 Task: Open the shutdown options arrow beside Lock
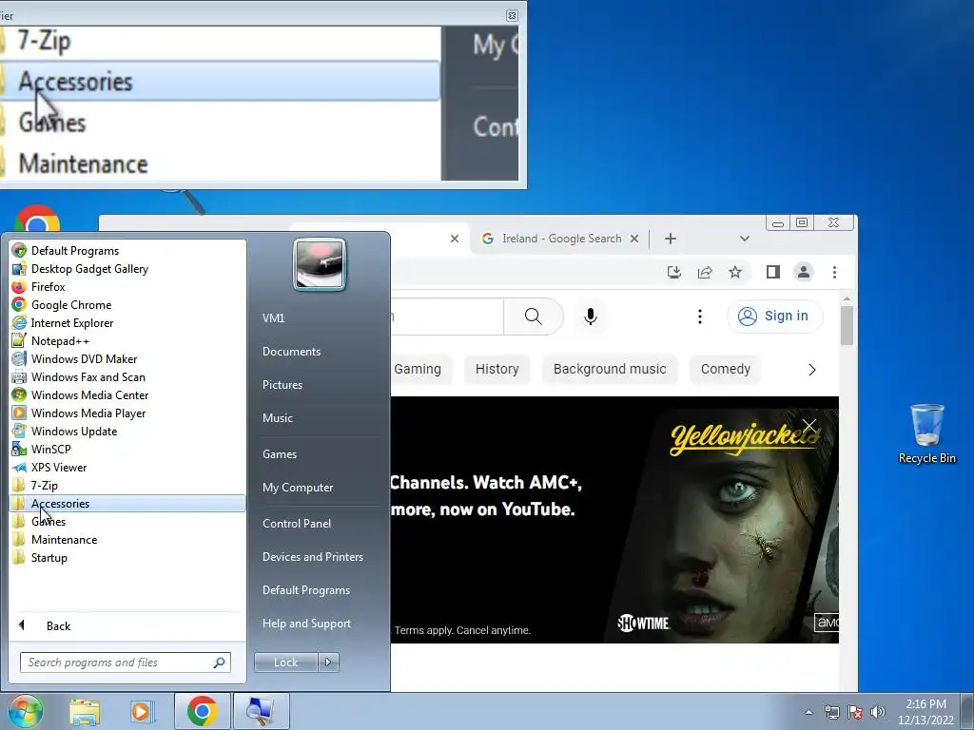click(328, 663)
